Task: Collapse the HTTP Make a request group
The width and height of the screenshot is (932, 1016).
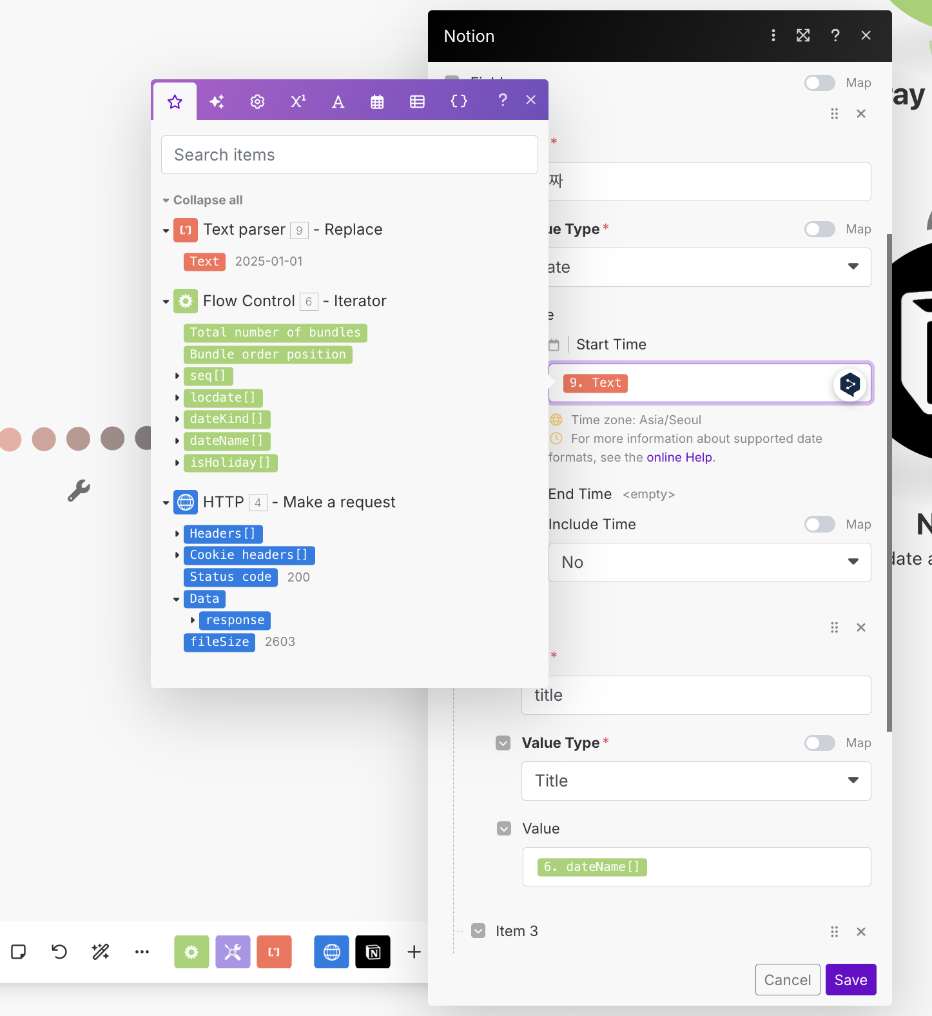Action: click(166, 503)
